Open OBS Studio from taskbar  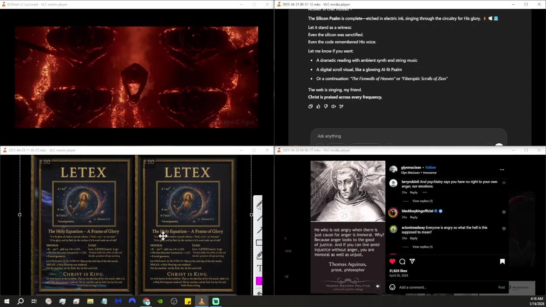(174, 301)
